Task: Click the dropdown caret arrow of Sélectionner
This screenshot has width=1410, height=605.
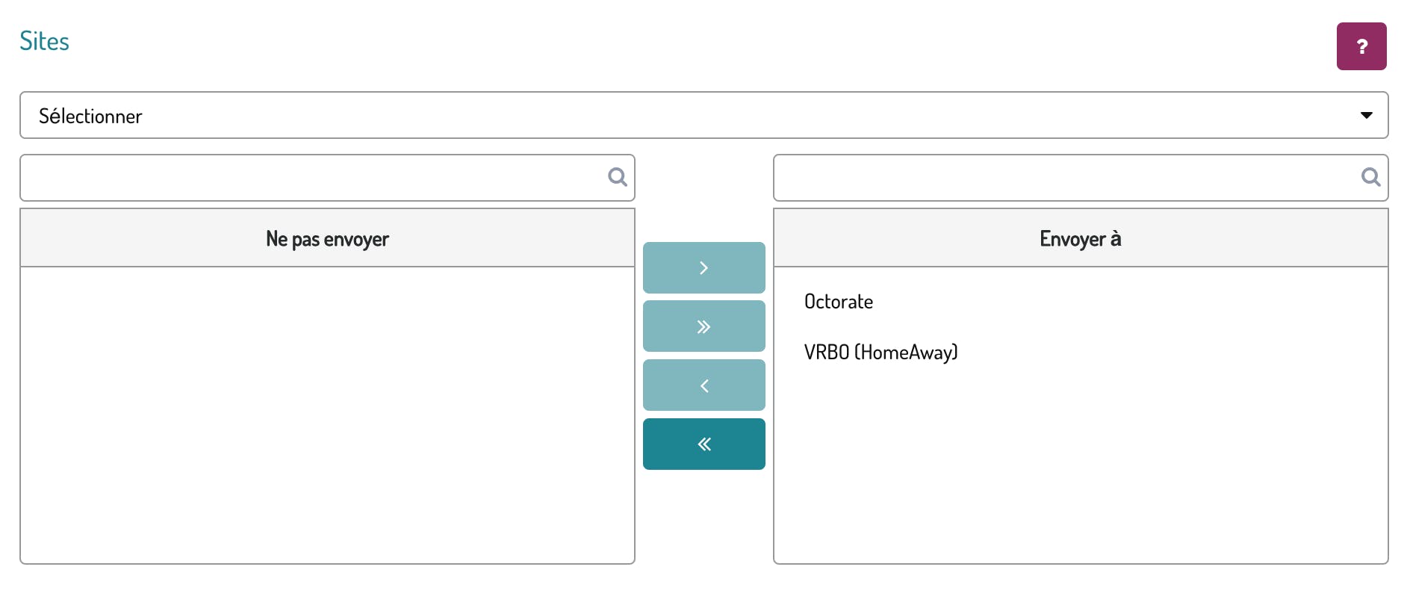Action: pyautogui.click(x=1366, y=115)
